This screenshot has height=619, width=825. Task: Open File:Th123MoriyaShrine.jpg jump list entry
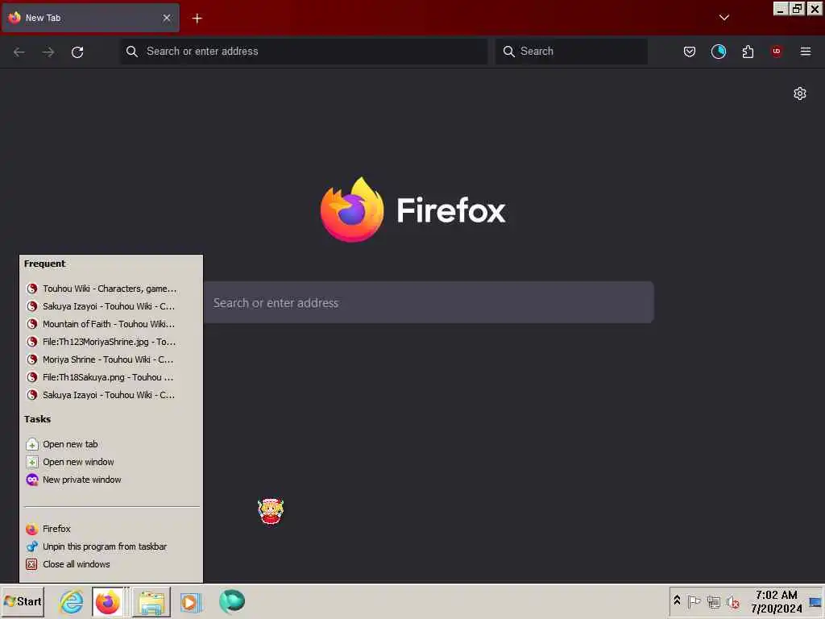(110, 342)
